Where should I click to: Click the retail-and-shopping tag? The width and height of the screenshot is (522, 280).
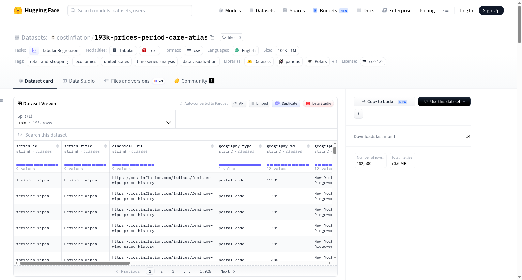[49, 61]
